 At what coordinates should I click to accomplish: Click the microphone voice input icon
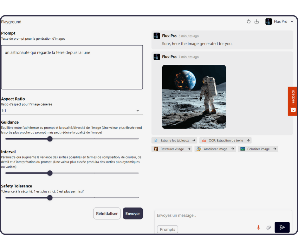(x=258, y=227)
